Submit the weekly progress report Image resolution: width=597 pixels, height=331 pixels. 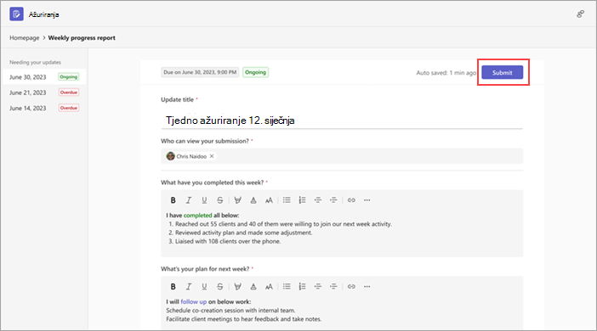[503, 72]
